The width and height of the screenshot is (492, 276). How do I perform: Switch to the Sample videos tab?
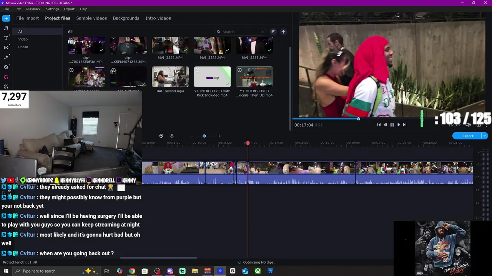pyautogui.click(x=91, y=18)
